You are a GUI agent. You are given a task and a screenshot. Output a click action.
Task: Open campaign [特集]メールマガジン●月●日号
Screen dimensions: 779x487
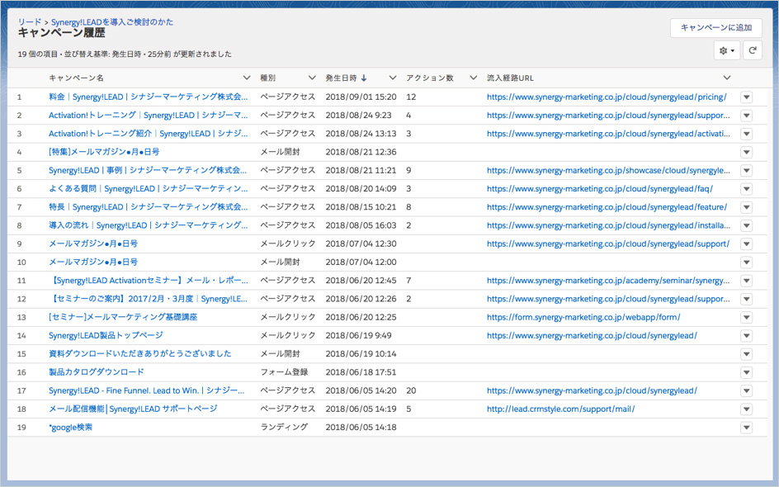click(x=104, y=152)
